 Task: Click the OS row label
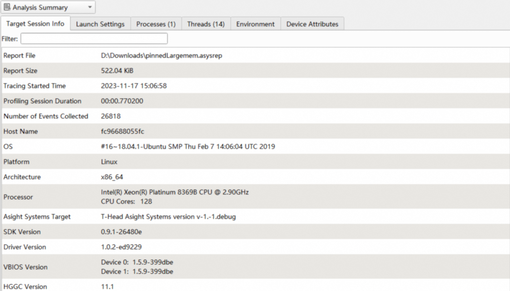[x=8, y=147]
